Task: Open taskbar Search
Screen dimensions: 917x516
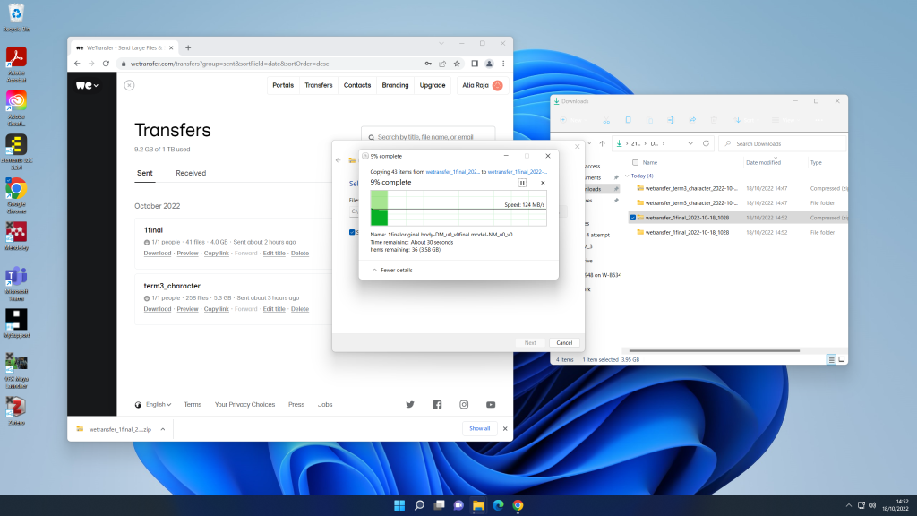Action: (x=419, y=505)
